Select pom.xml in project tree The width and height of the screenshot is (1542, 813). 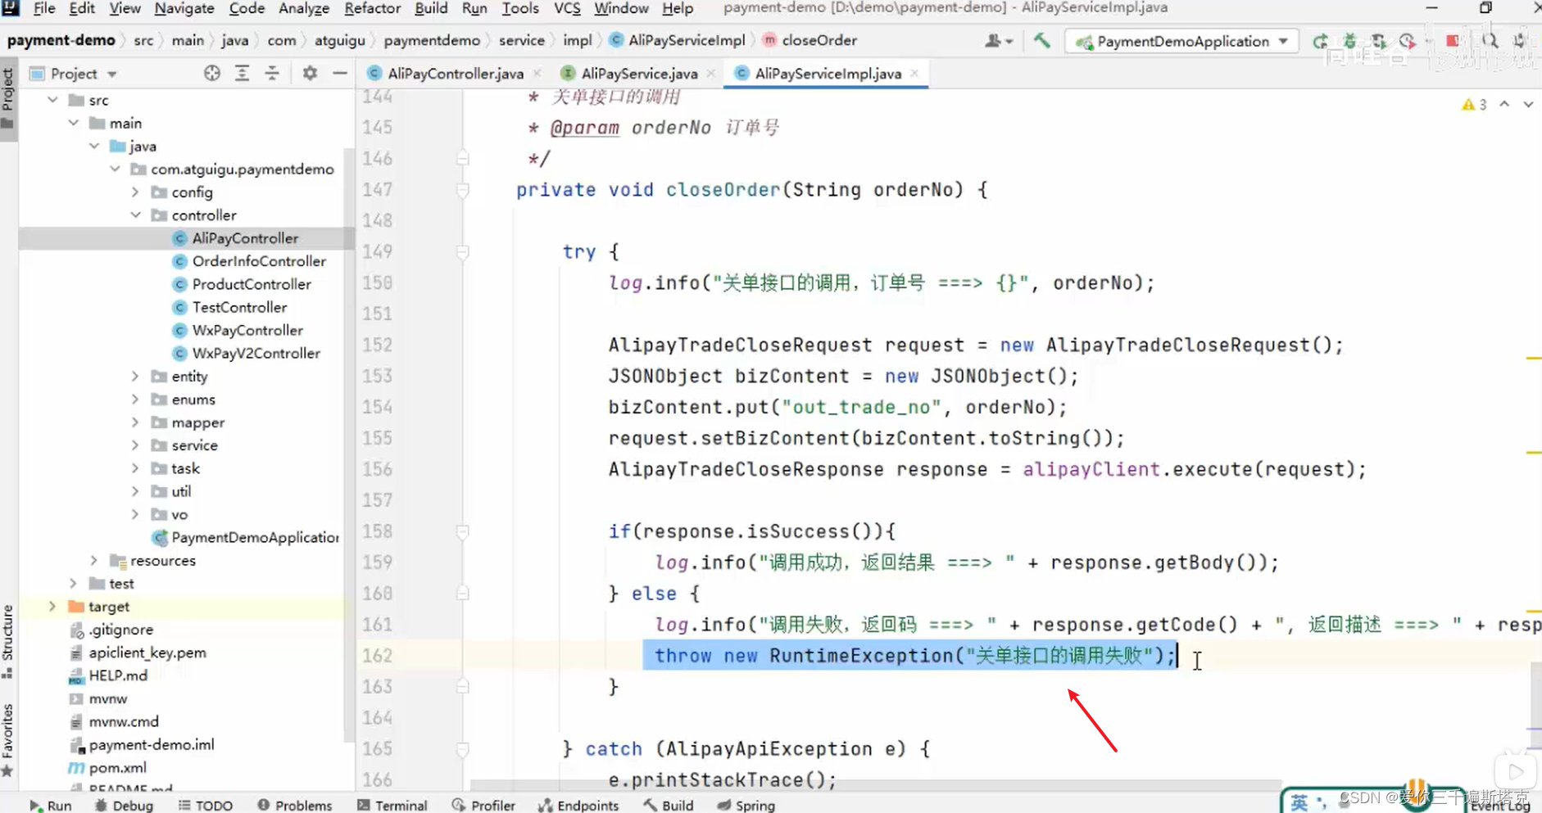[x=117, y=767]
